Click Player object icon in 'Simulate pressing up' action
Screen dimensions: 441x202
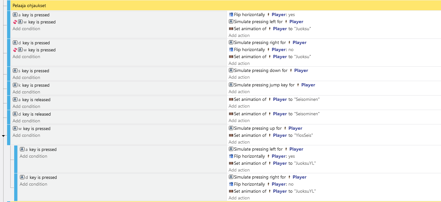(x=285, y=128)
